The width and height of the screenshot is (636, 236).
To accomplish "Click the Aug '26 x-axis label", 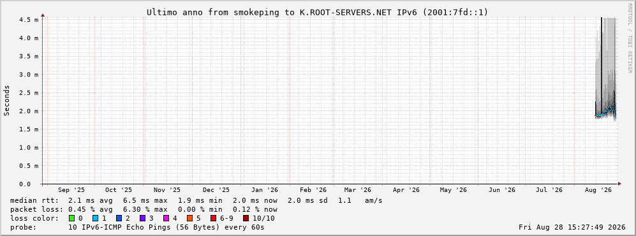I will tap(598, 190).
